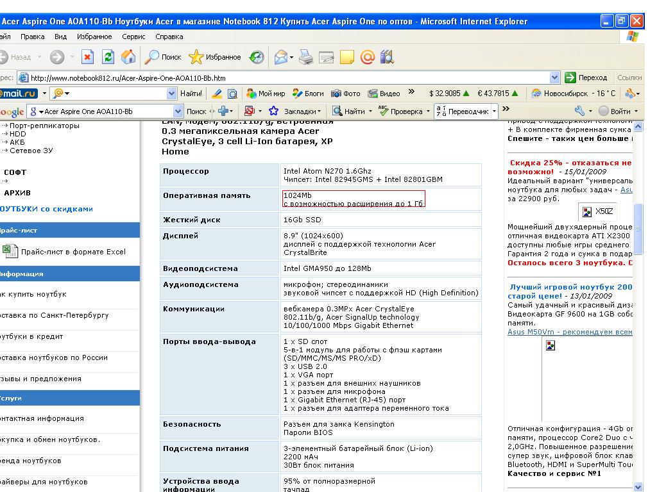The height and width of the screenshot is (492, 657).
Task: Go to the Home page icon
Action: (128, 57)
